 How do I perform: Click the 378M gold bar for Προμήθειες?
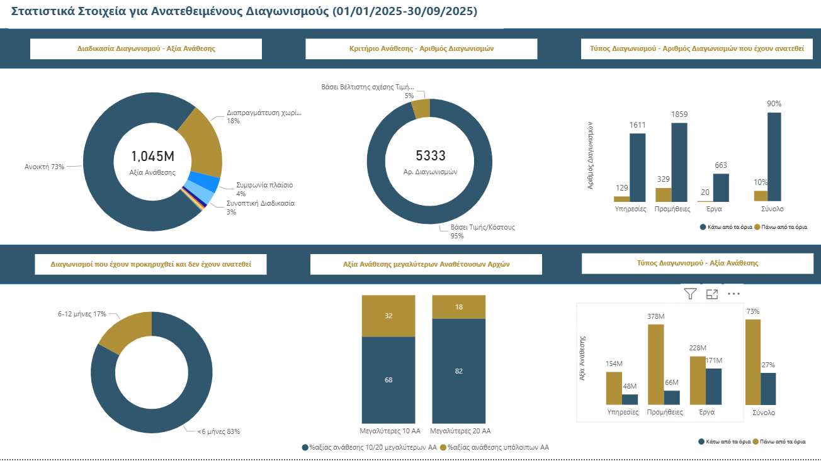[655, 364]
